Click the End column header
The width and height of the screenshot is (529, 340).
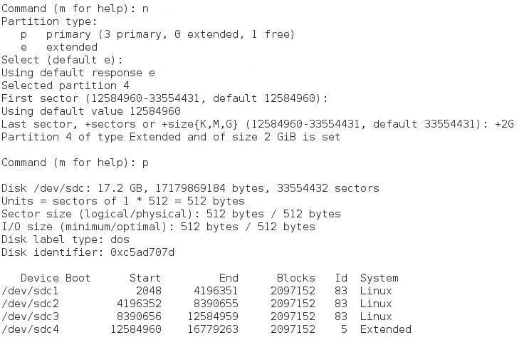pos(229,278)
